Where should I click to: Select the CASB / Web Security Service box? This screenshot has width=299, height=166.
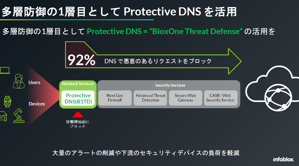[x=221, y=98]
